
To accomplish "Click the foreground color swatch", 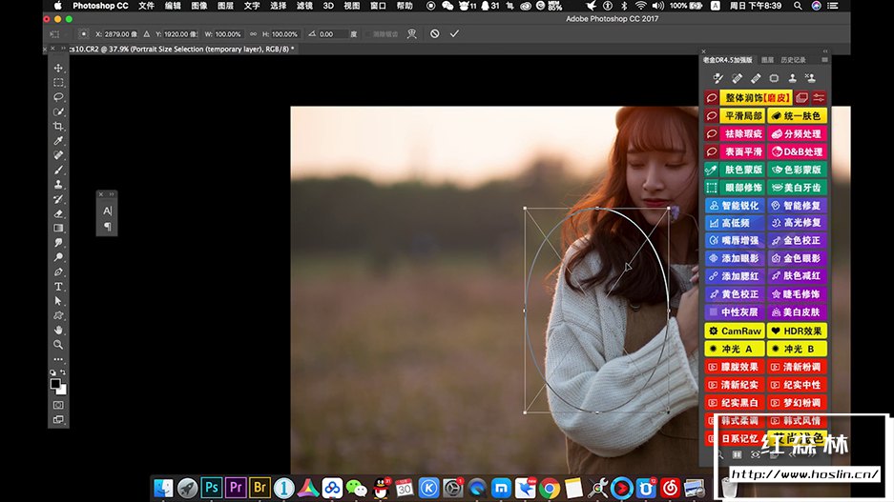I will coord(56,383).
